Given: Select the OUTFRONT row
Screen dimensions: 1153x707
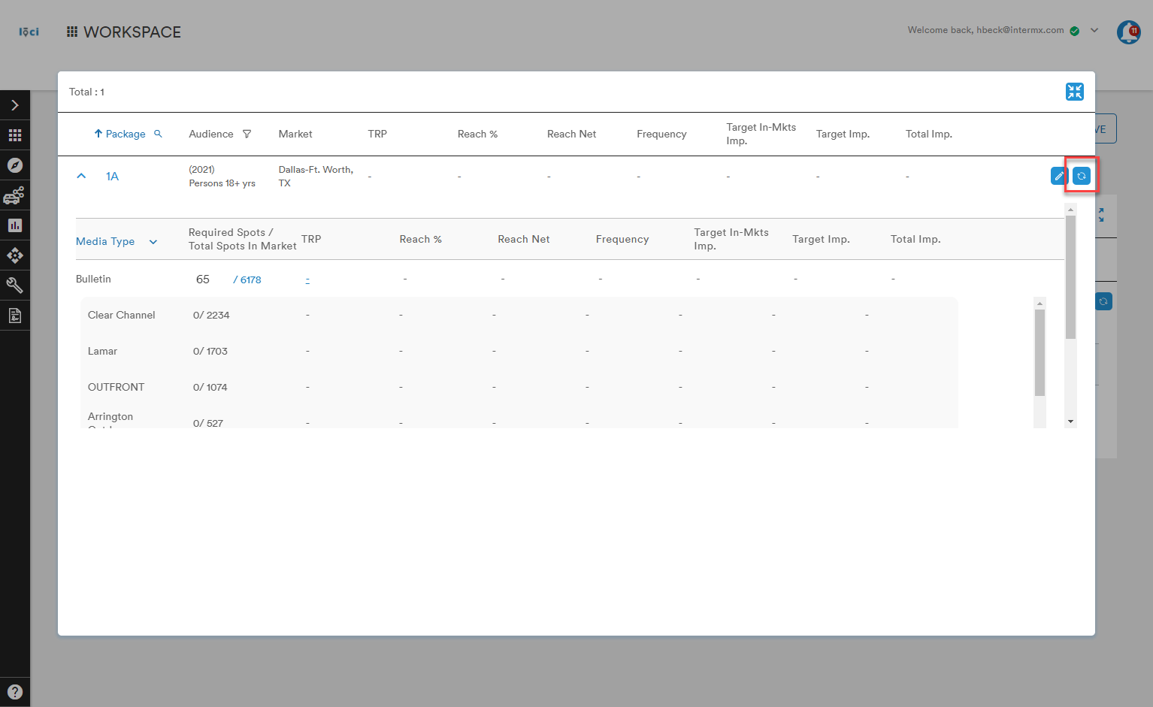Looking at the screenshot, I should [519, 387].
